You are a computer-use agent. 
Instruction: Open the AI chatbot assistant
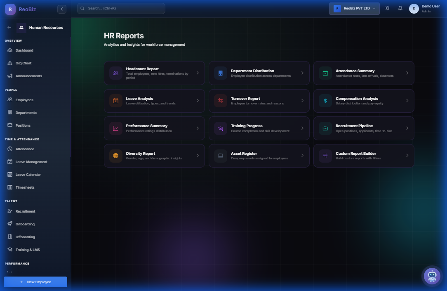coord(432,276)
